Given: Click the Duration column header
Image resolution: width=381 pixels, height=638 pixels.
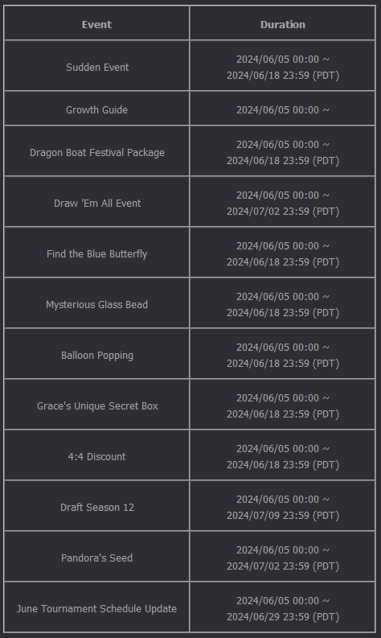Looking at the screenshot, I should 283,23.
